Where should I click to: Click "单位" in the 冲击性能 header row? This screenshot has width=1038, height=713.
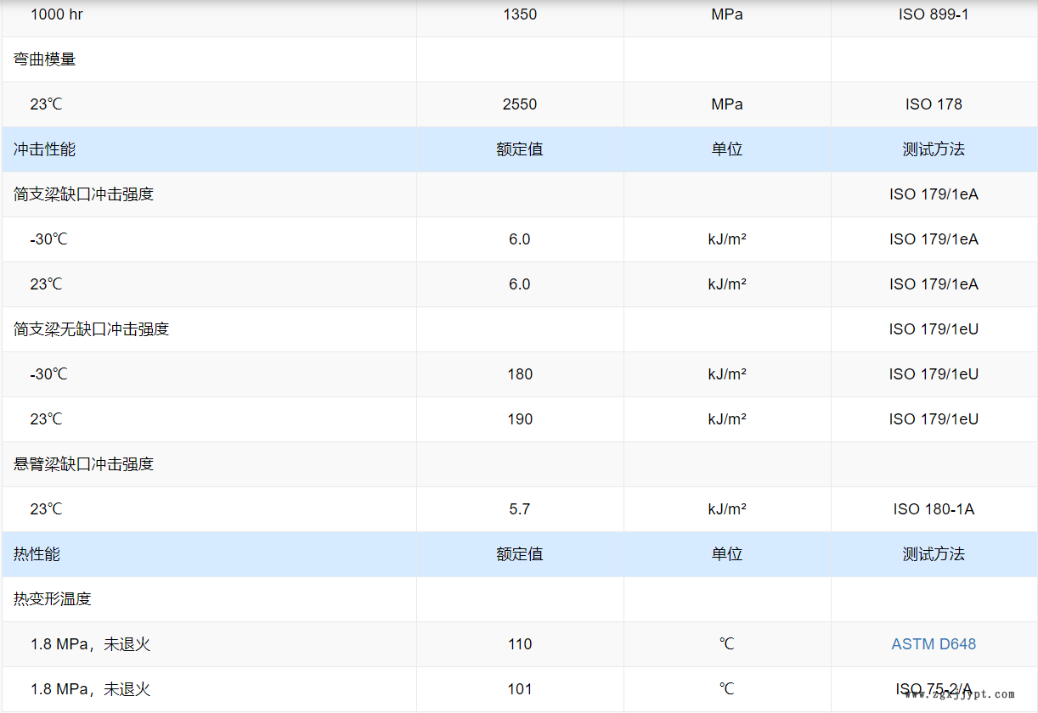click(727, 149)
